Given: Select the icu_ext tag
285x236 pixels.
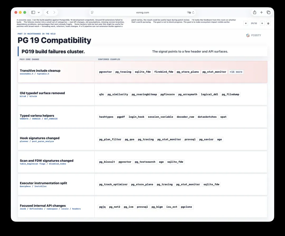Looking at the screenshot, I should tap(172, 207).
